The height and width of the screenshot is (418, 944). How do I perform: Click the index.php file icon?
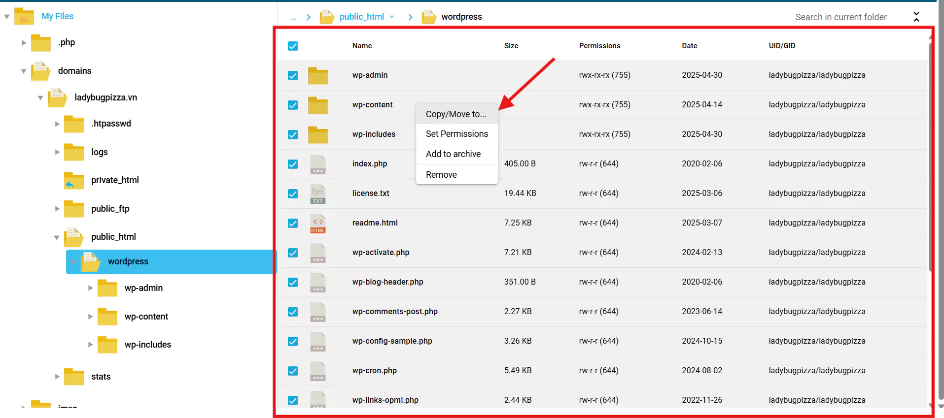click(318, 164)
